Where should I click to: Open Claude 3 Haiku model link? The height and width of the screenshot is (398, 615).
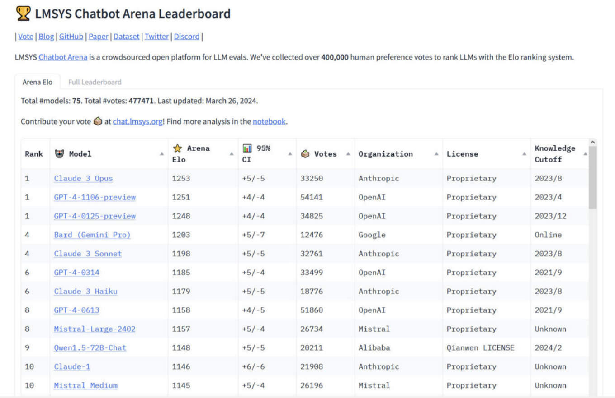(85, 291)
